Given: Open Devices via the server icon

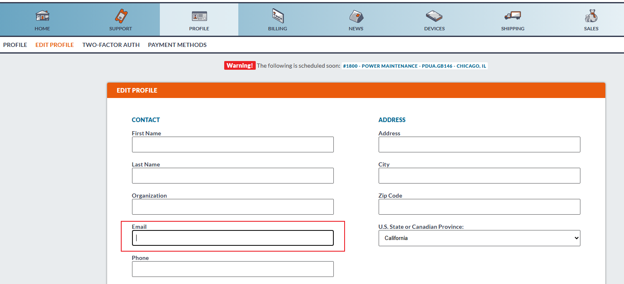Looking at the screenshot, I should (434, 17).
